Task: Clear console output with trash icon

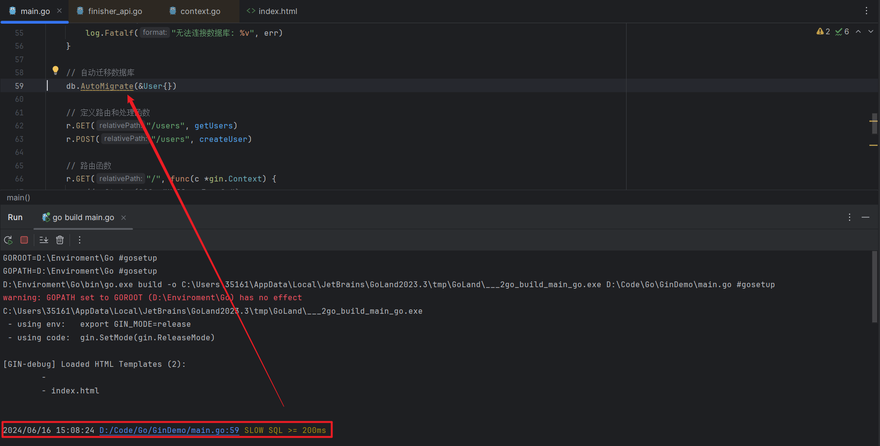Action: click(x=60, y=240)
